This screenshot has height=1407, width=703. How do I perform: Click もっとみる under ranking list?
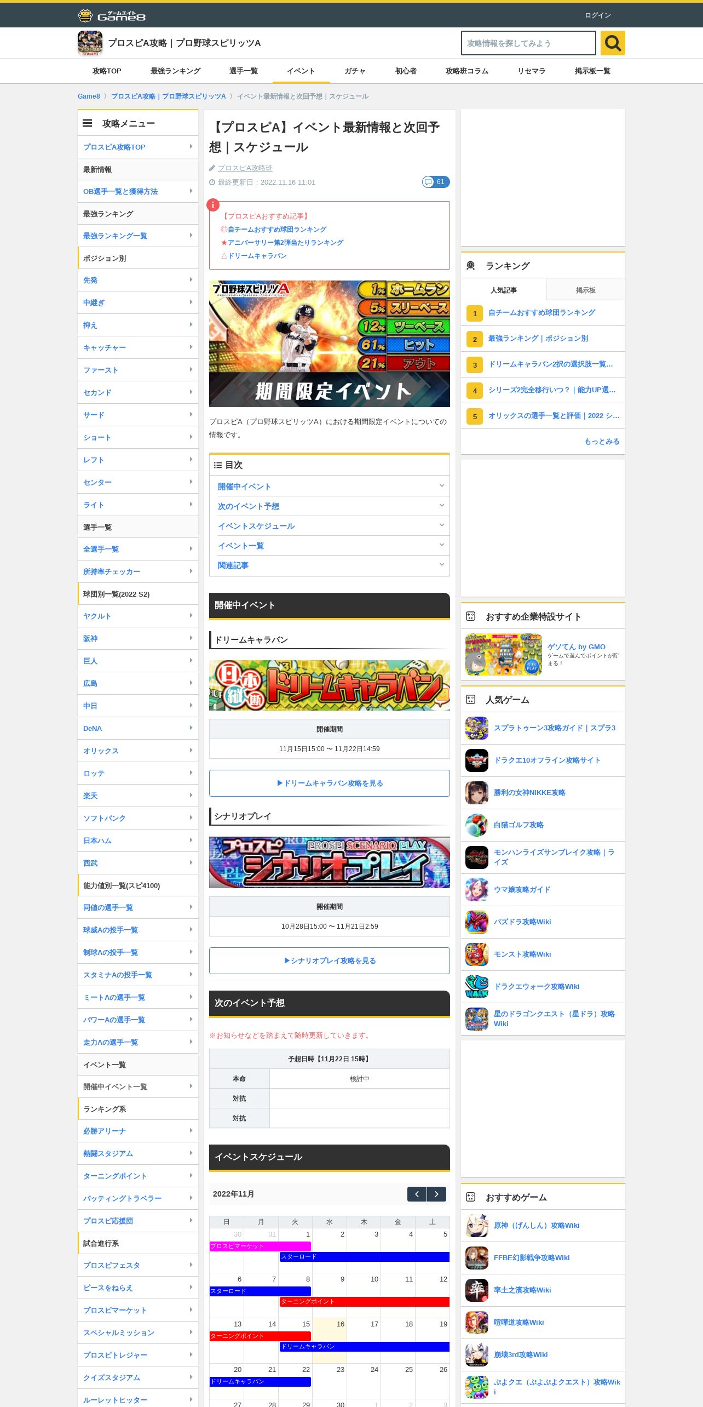pos(602,442)
